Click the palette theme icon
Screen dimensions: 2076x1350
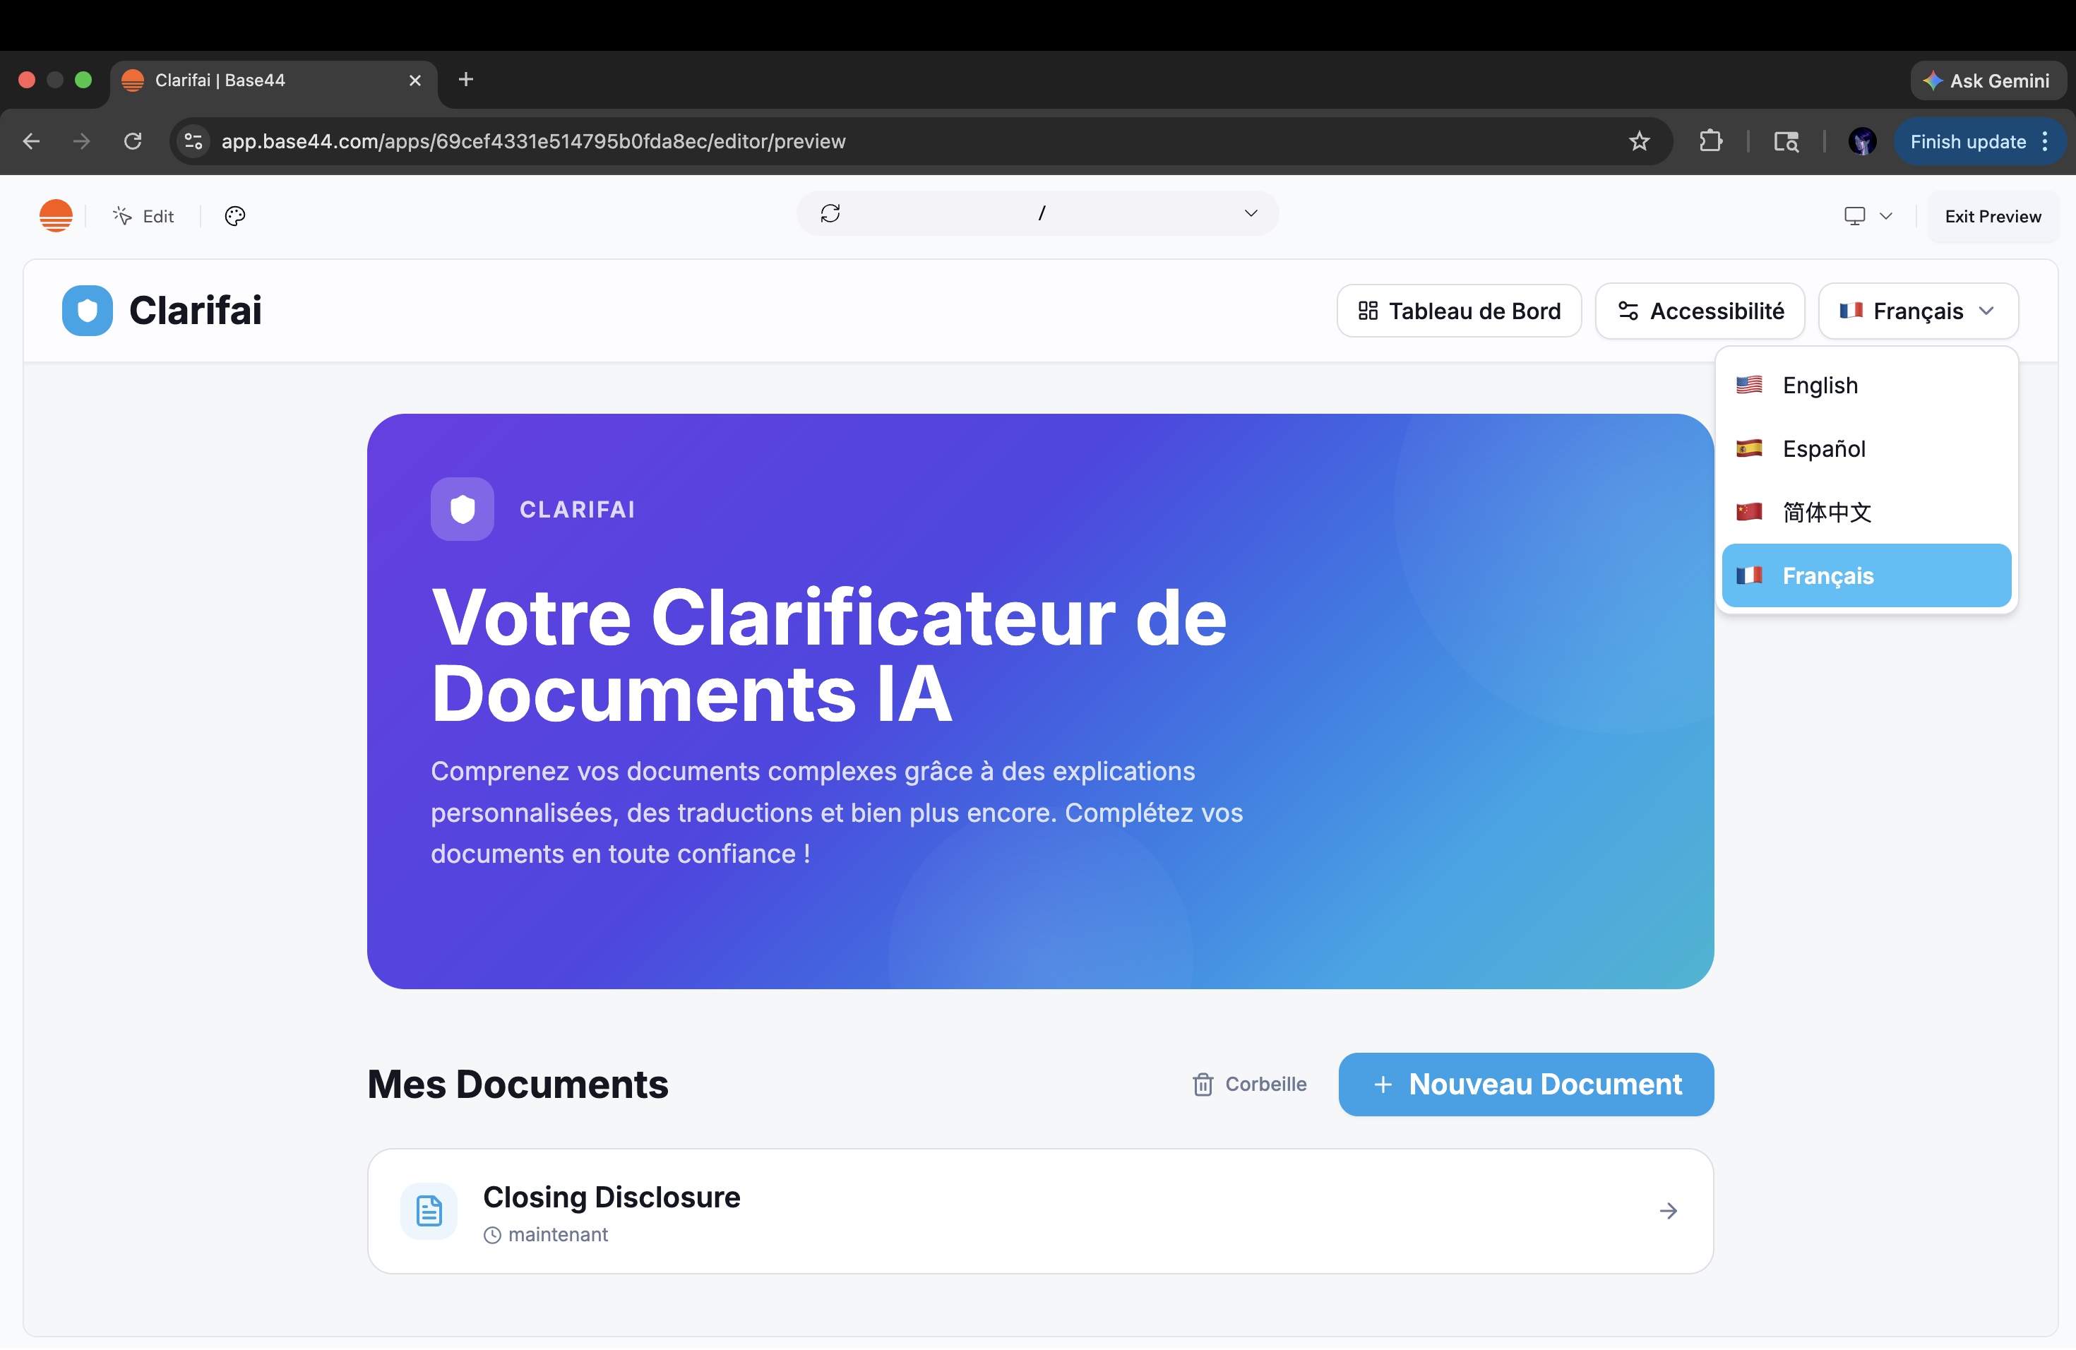[x=234, y=215]
